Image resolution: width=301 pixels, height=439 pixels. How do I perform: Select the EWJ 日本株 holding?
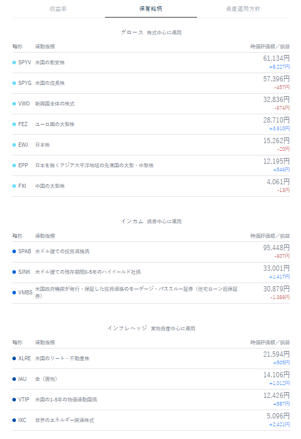(x=151, y=145)
